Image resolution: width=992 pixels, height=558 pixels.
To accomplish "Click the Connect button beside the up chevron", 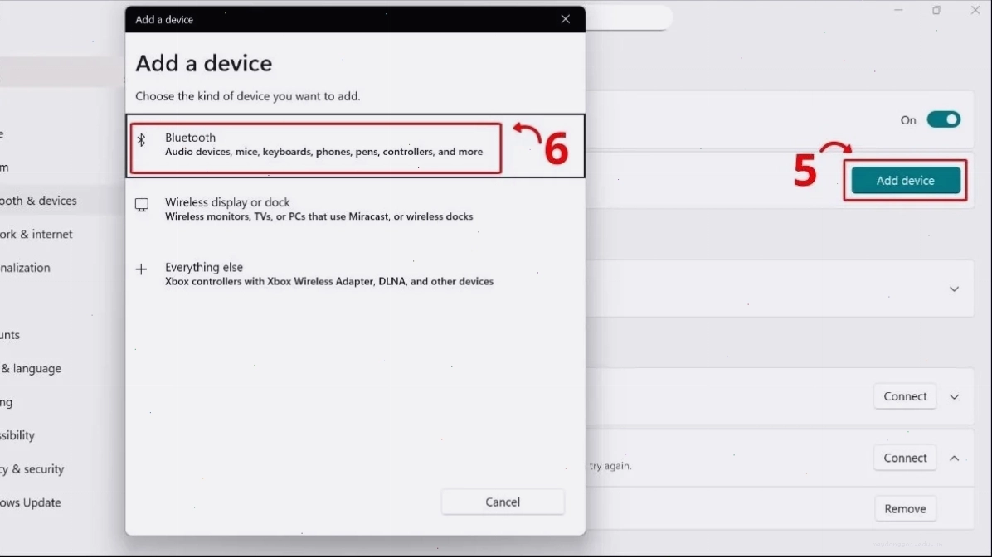I will [x=905, y=458].
